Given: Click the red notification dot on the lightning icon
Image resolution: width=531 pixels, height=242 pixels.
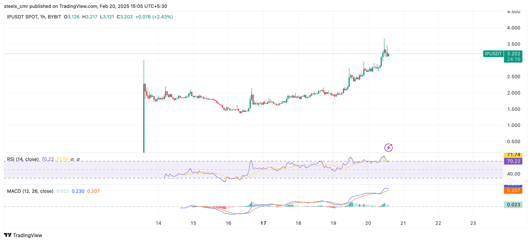Looking at the screenshot, I should (392, 144).
